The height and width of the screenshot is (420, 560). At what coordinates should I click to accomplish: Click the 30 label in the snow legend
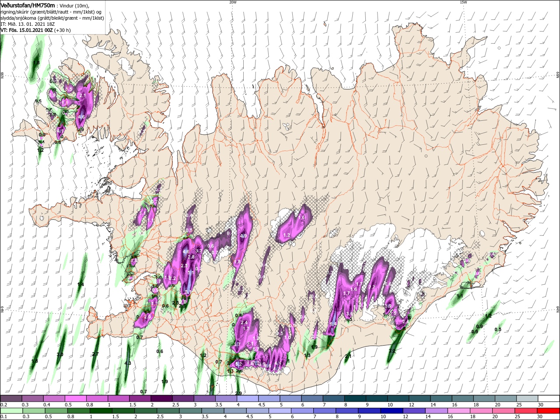click(540, 405)
